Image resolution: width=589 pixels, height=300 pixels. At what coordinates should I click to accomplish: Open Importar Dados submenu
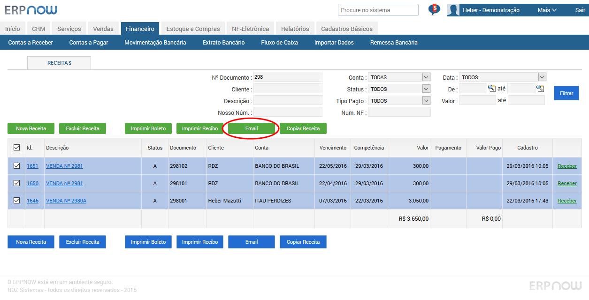point(334,42)
